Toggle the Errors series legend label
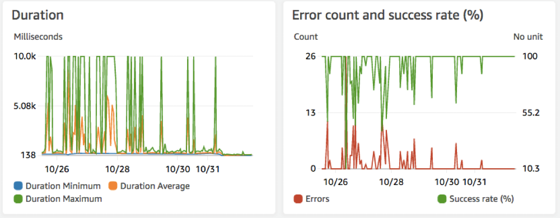560x218 pixels. (x=318, y=199)
